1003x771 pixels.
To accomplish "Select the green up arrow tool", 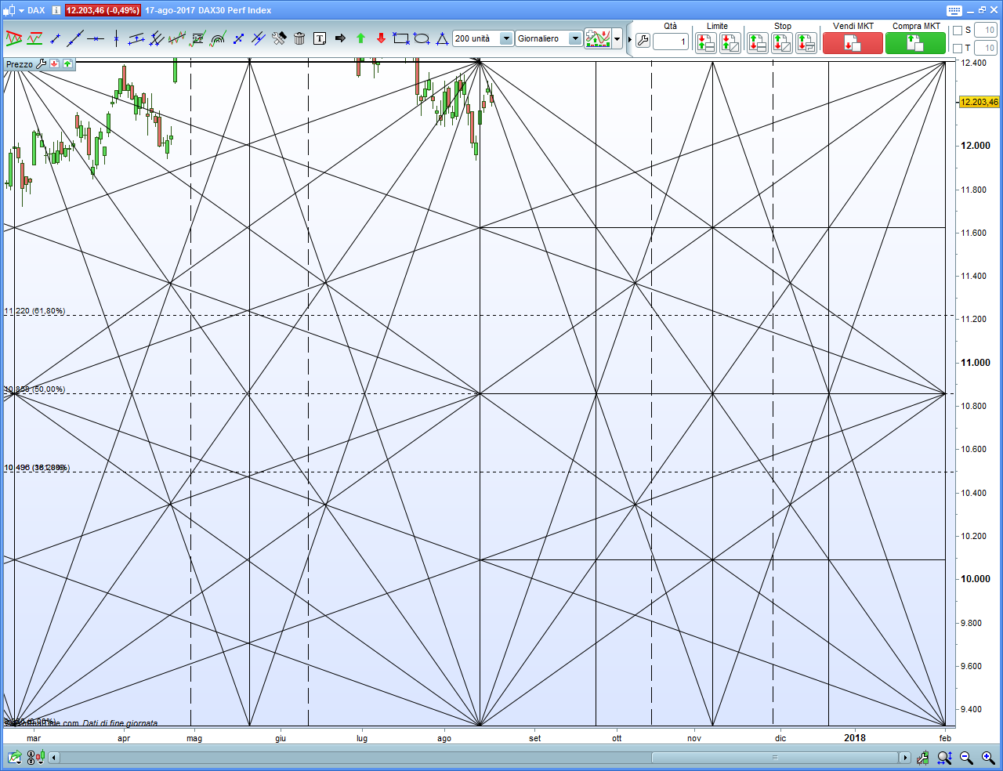I will click(x=360, y=38).
